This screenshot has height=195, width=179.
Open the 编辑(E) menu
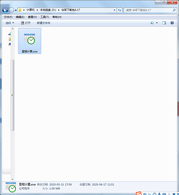tap(20, 17)
